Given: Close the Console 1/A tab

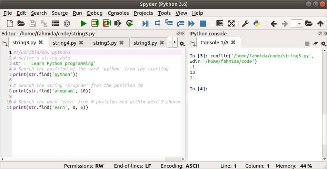Looking at the screenshot, I should pyautogui.click(x=233, y=42).
